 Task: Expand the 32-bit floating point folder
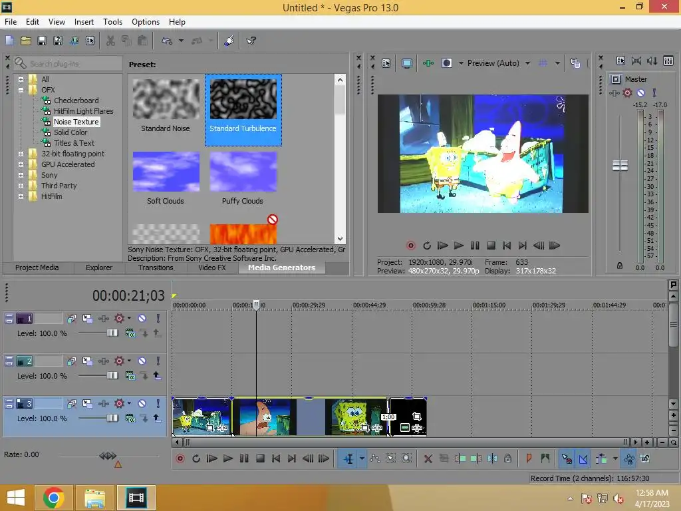(21, 154)
